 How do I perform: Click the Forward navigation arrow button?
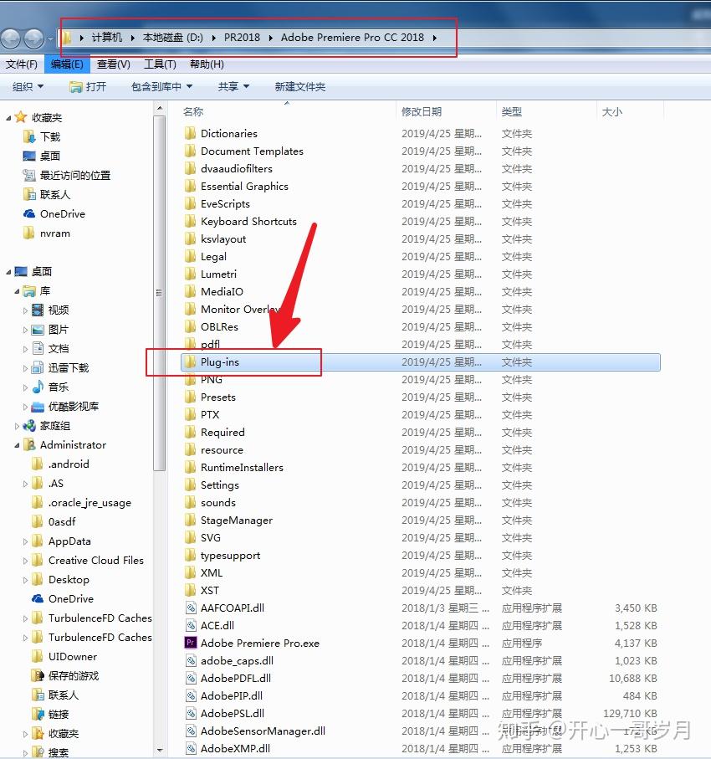coord(33,38)
